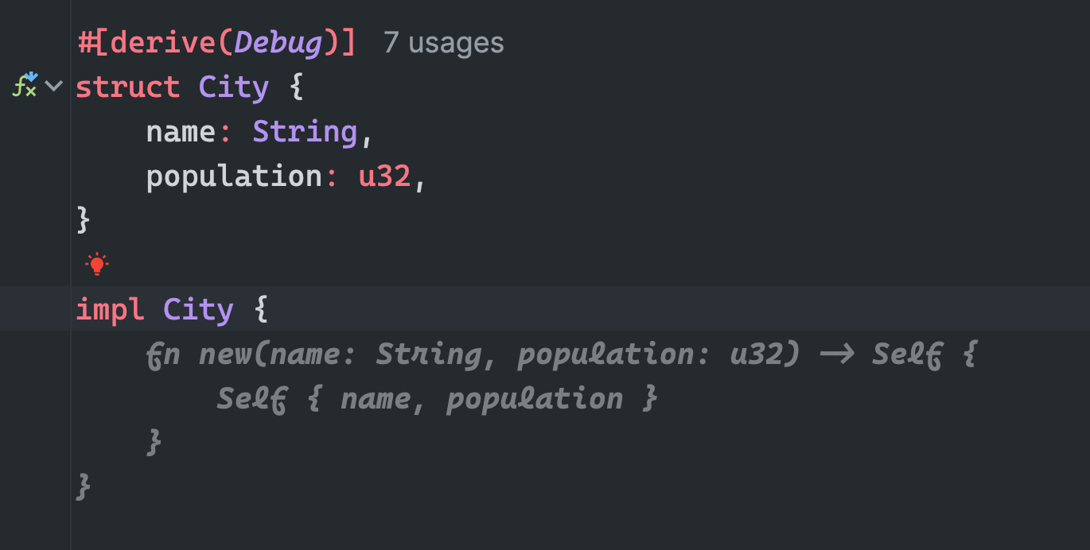
Task: Click u32 in the suggested function signature
Action: point(756,354)
